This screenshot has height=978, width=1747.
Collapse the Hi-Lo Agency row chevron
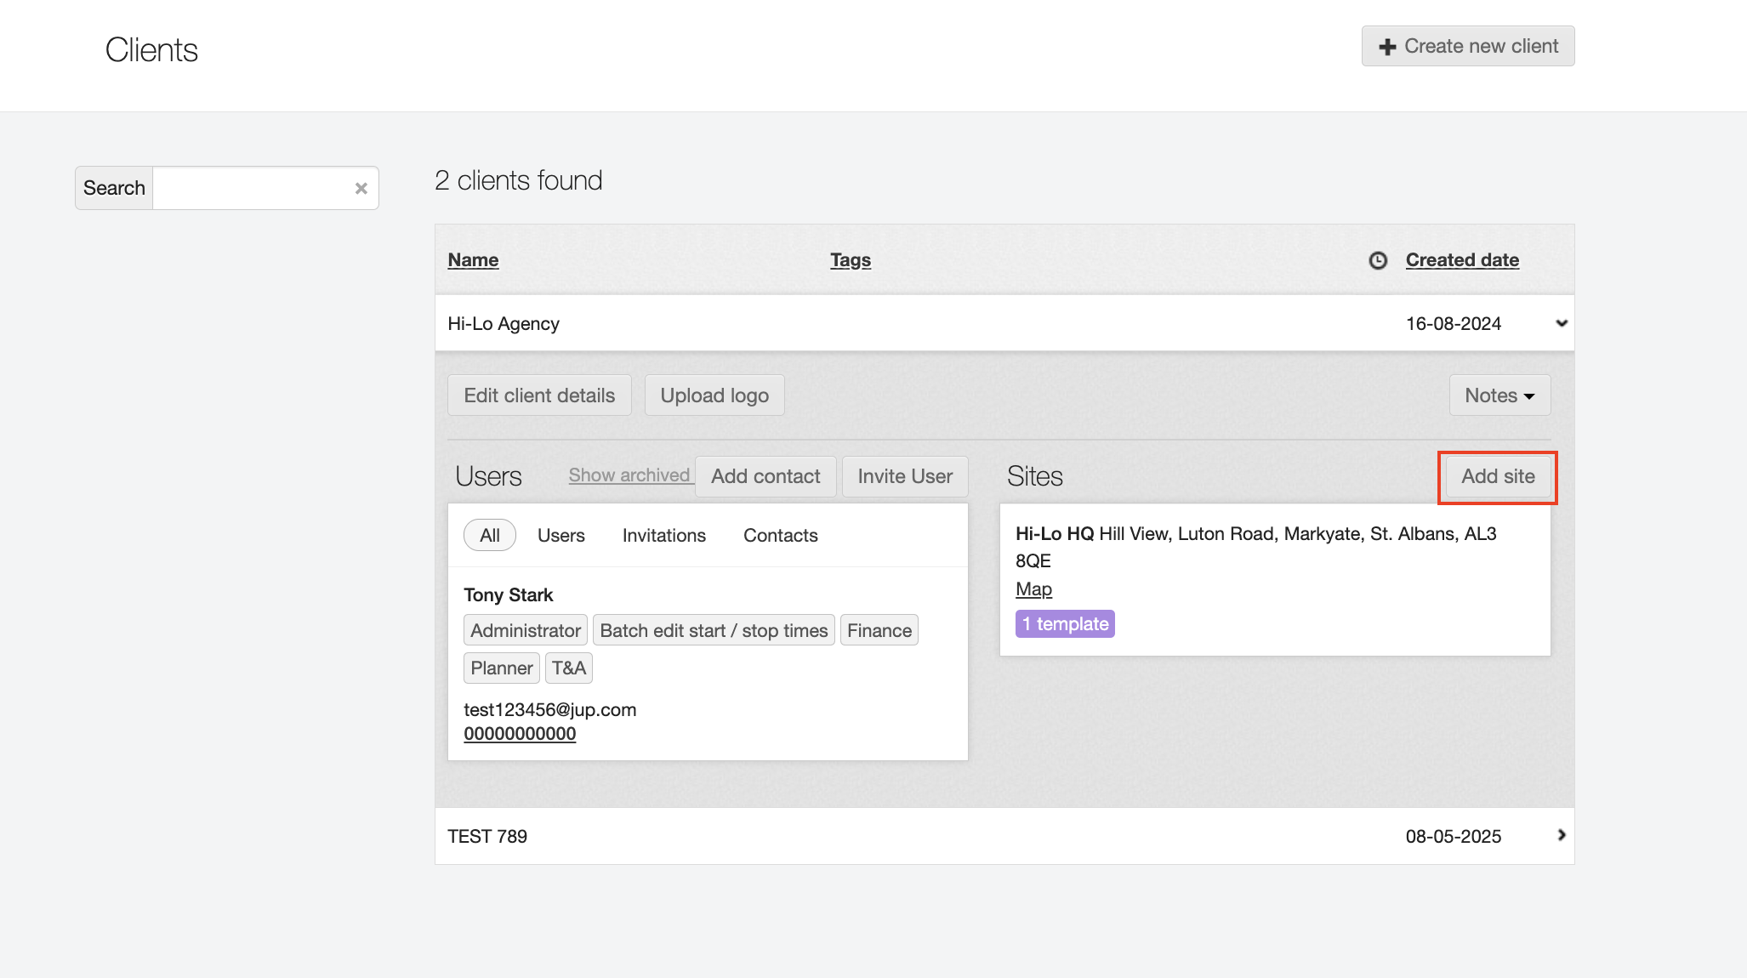(1561, 323)
